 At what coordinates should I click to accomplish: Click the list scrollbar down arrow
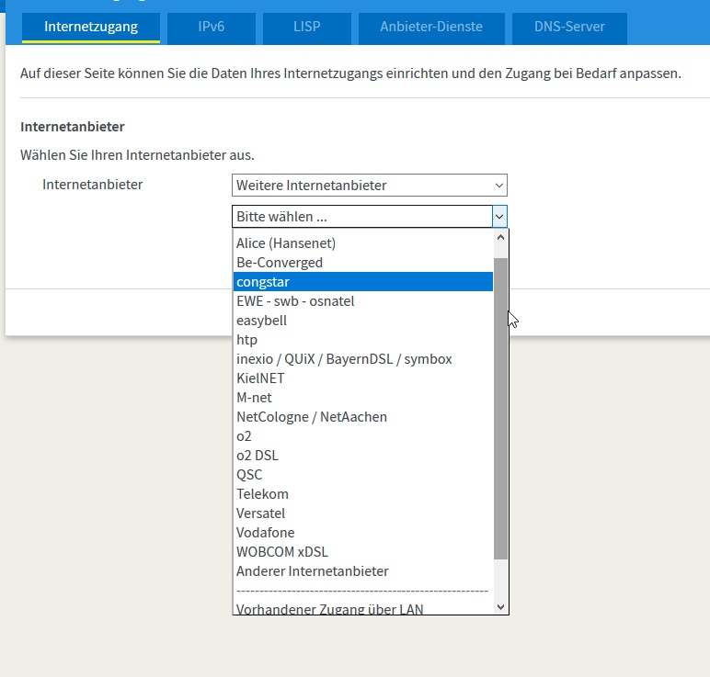500,607
